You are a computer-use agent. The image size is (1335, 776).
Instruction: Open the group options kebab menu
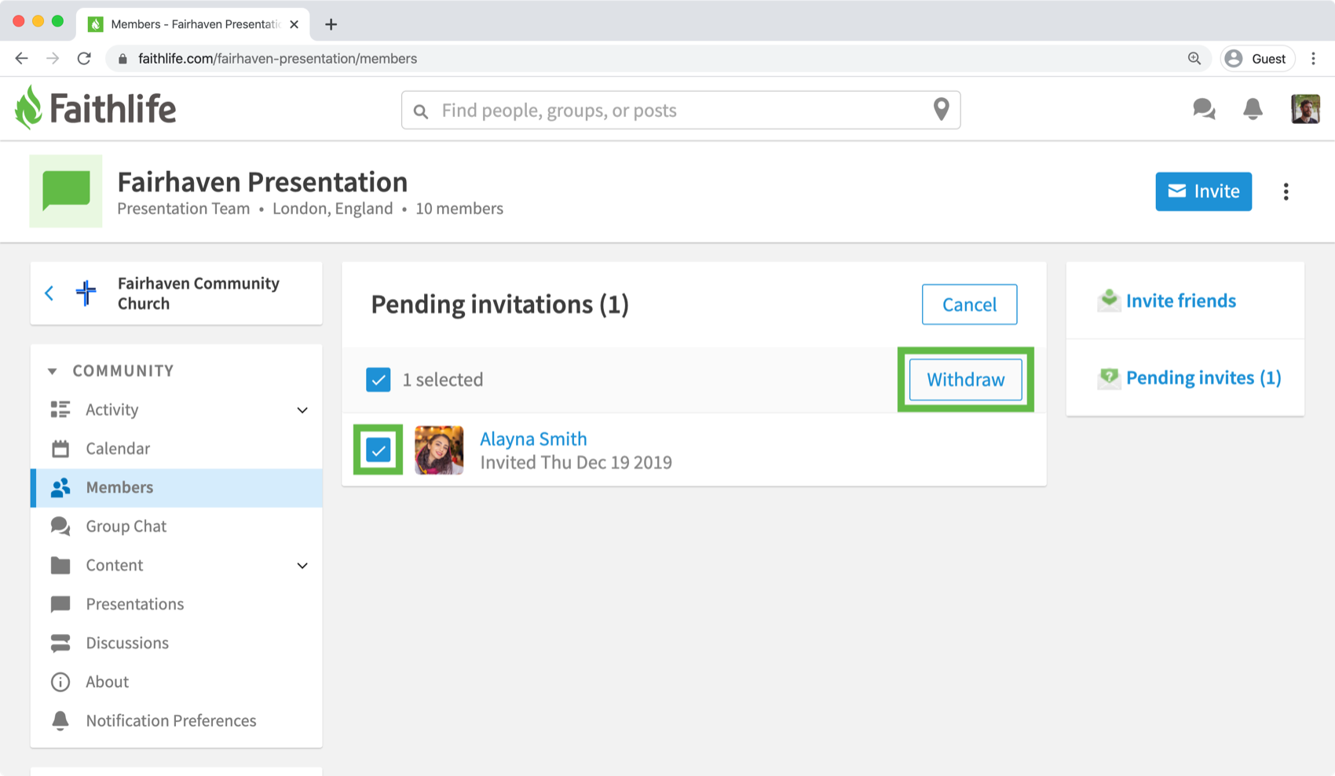coord(1286,192)
